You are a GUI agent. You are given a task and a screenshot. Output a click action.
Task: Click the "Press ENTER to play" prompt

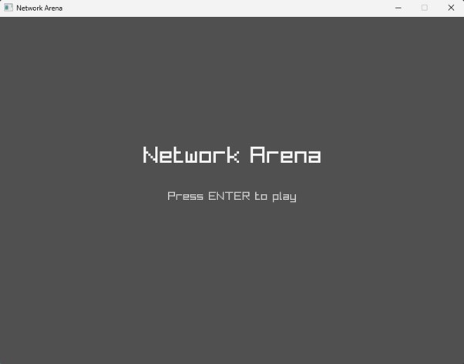[232, 196]
